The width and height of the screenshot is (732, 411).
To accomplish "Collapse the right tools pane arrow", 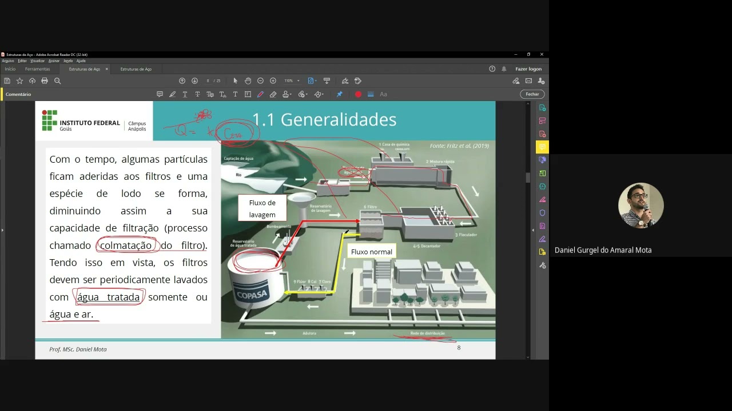I will coord(533,230).
